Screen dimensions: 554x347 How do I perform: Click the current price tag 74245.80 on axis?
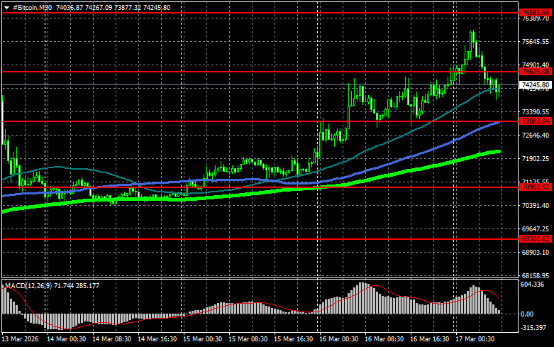pos(536,85)
